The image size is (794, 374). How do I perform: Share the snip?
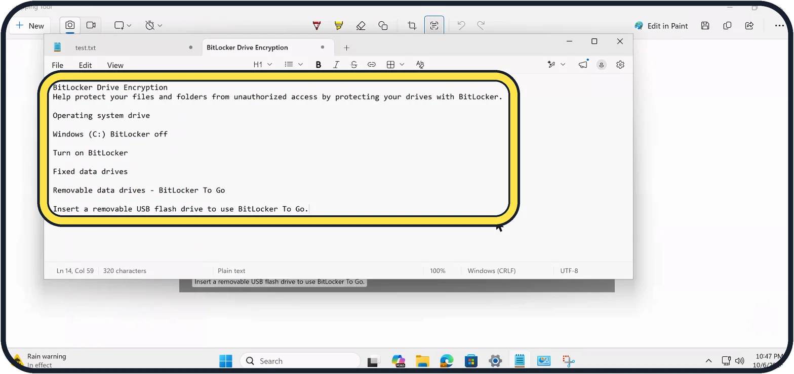coord(749,26)
